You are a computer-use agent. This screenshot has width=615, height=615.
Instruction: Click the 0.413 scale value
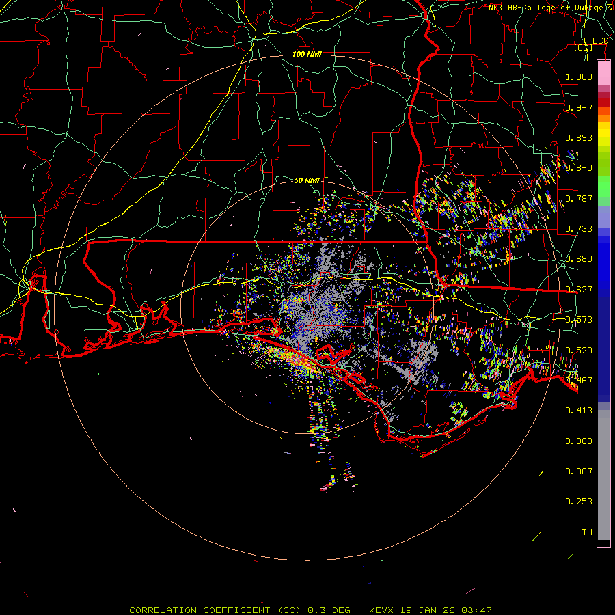[579, 411]
